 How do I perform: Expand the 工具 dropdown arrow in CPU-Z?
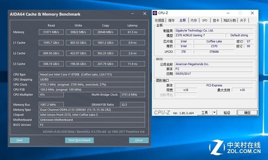(x=214, y=112)
